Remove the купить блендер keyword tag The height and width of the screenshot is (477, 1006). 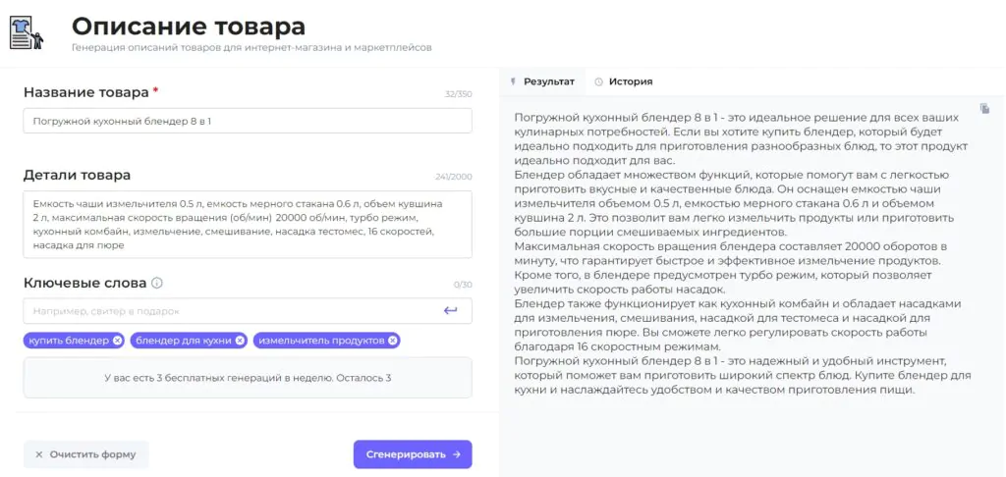118,341
